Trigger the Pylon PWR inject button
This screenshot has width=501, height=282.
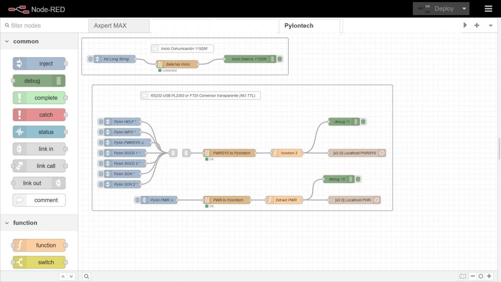pyautogui.click(x=137, y=200)
